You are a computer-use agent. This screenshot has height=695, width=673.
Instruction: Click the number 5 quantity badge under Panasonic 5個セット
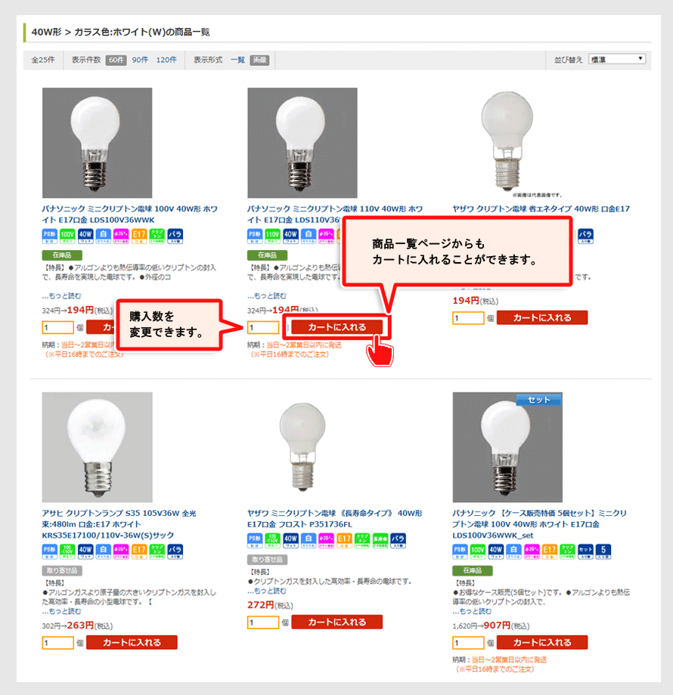tap(603, 551)
